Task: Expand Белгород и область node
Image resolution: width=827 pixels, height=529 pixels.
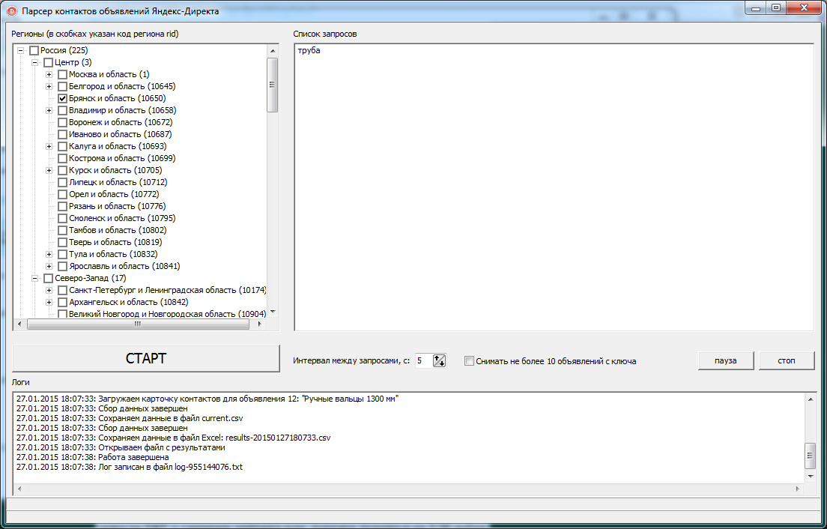Action: pyautogui.click(x=49, y=86)
